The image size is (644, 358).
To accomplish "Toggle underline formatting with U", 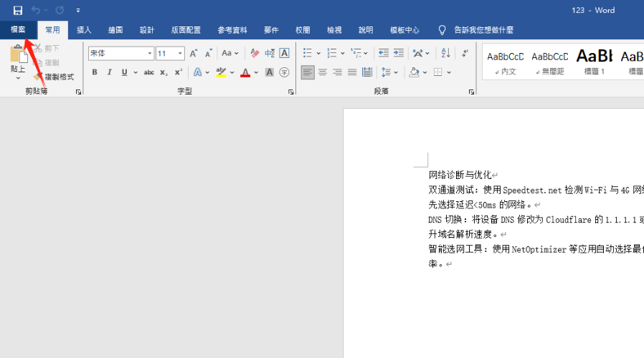I will tap(125, 72).
